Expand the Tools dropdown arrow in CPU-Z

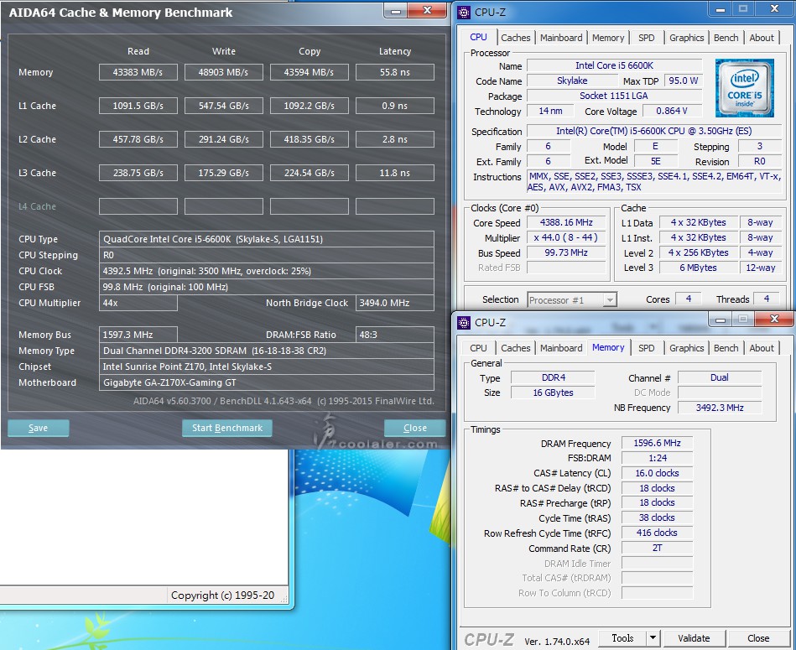coord(653,637)
